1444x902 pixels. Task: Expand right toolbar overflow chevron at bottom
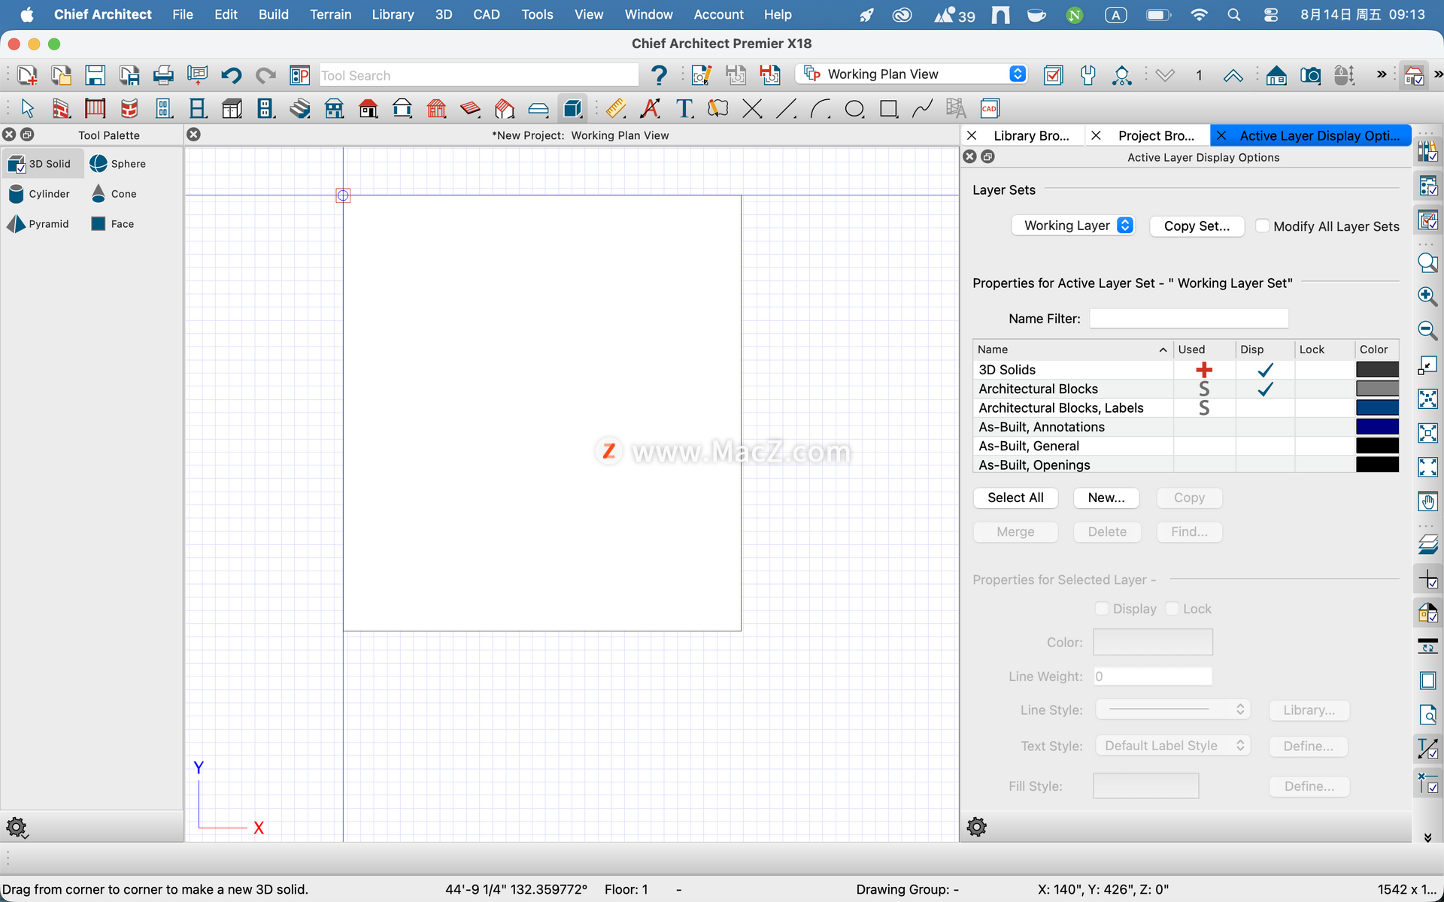1427,837
